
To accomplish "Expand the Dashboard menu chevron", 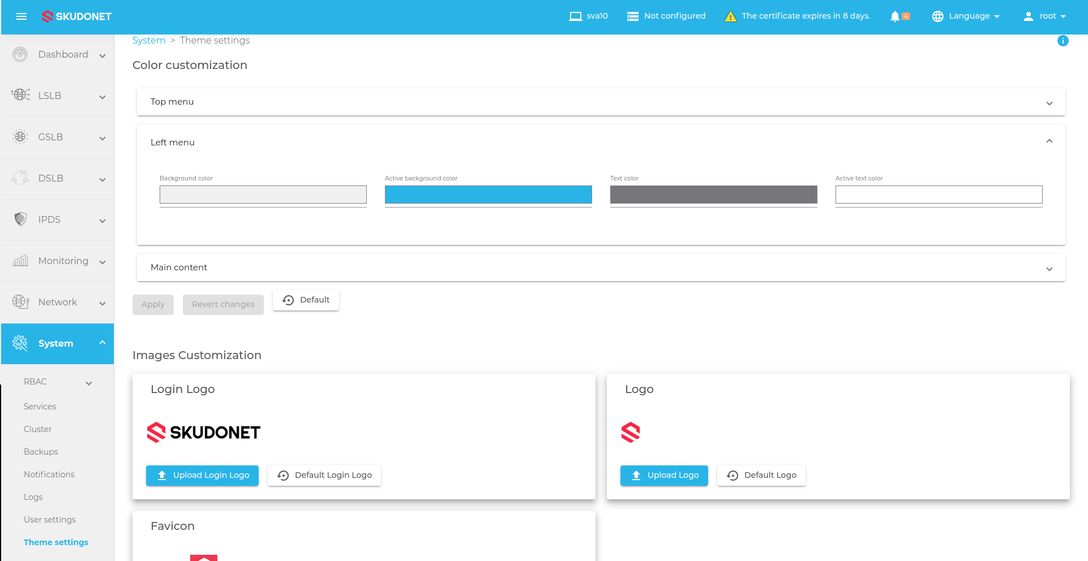I will [x=102, y=55].
